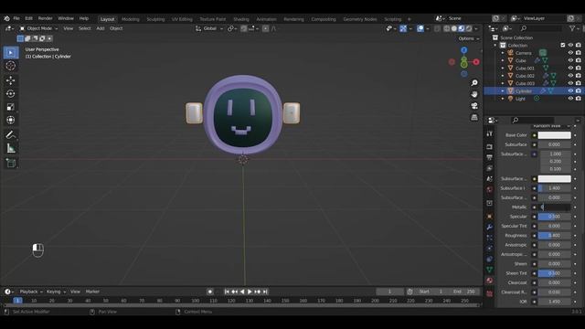Viewport: 585px width, 329px height.
Task: Uncheck the Collection exclude checkbox
Action: [563, 45]
